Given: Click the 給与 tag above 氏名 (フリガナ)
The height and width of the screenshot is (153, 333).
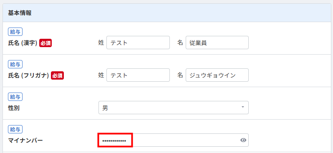Looking at the screenshot, I should [x=15, y=64].
